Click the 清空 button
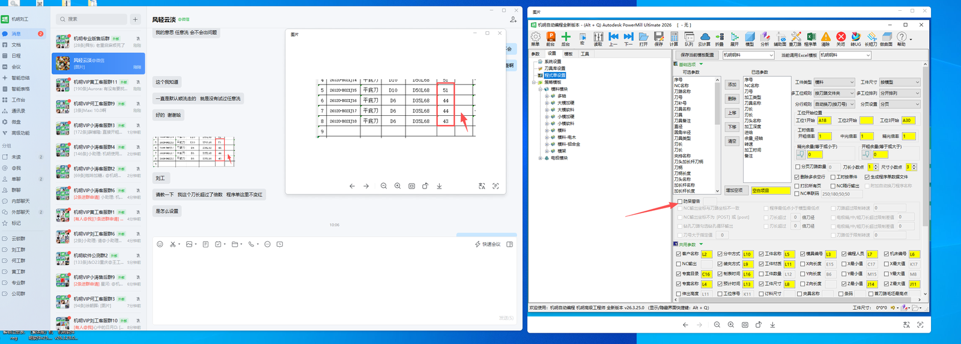Screen dimensions: 961x344 (x=732, y=141)
